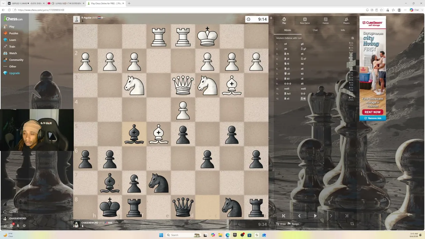Open the opening explorer book icon
Image resolution: width=425 pixels, height=239 pixels.
pyautogui.click(x=353, y=38)
